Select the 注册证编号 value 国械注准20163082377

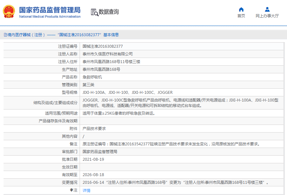tap(102, 46)
